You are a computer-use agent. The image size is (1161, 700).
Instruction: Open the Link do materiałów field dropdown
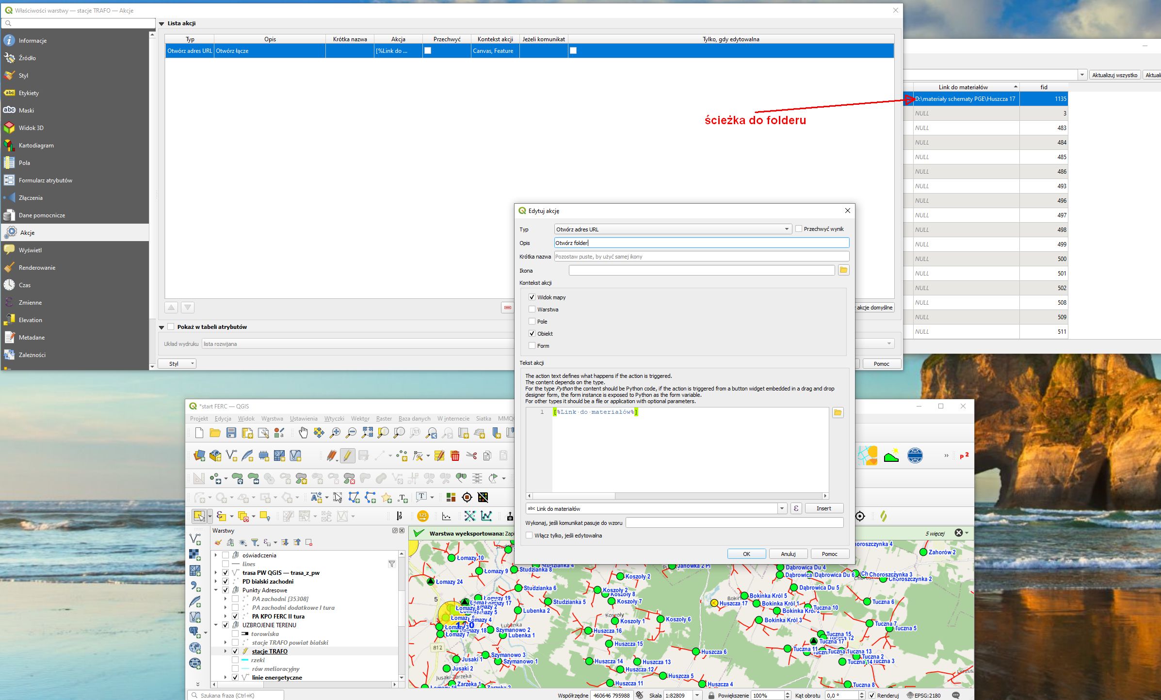[x=782, y=508]
